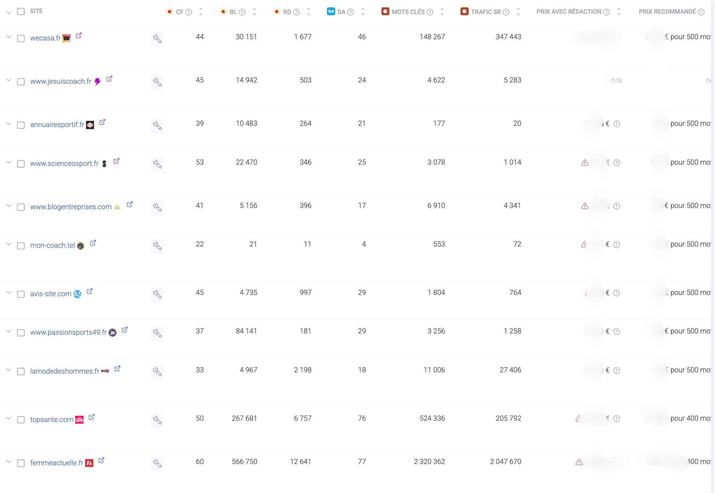Expand the www.blogentreprises.com row chevron
715x493 pixels.
tap(9, 206)
